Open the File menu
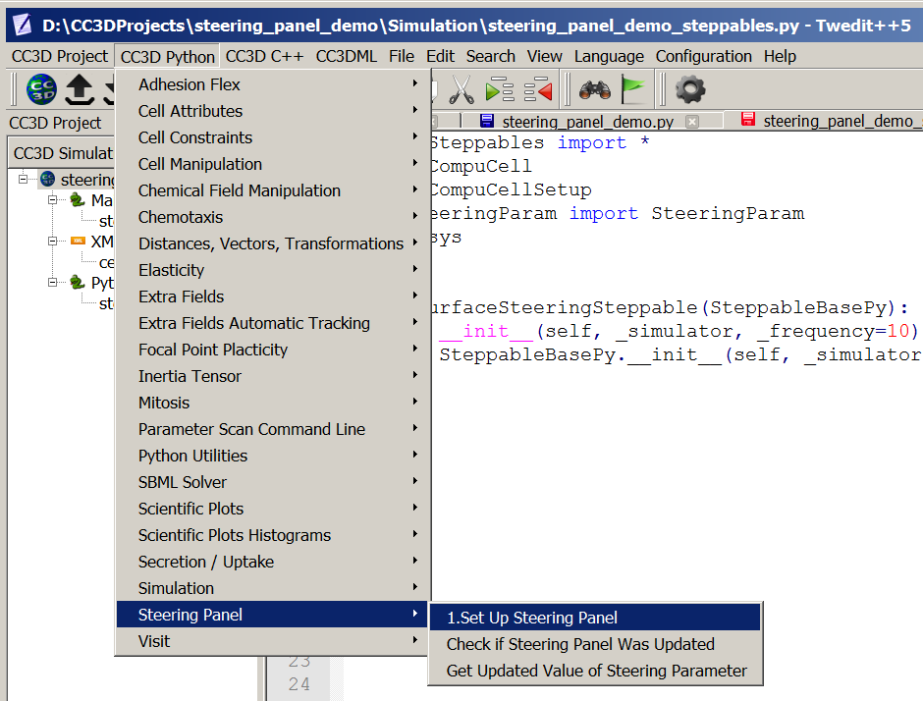Viewport: 923px width, 701px height. pos(402,56)
